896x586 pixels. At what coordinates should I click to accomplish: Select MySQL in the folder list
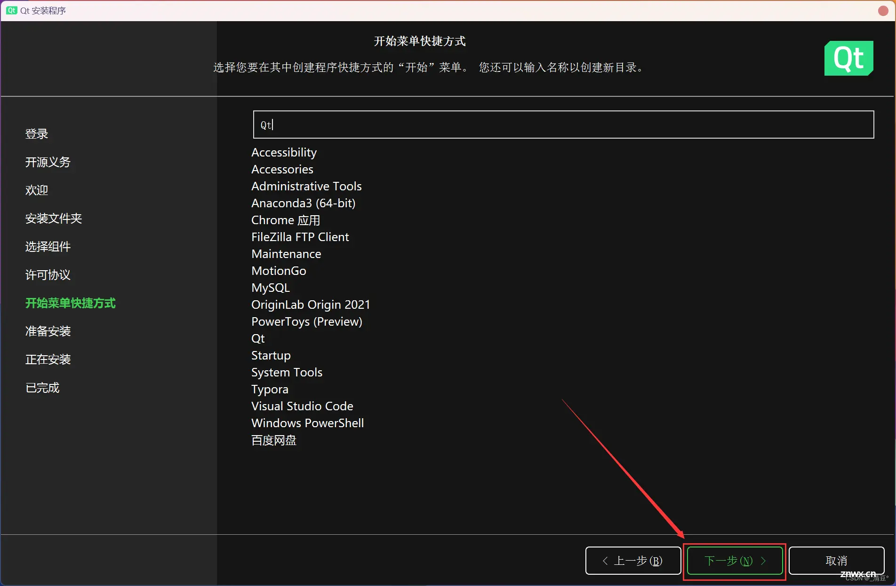pos(270,288)
